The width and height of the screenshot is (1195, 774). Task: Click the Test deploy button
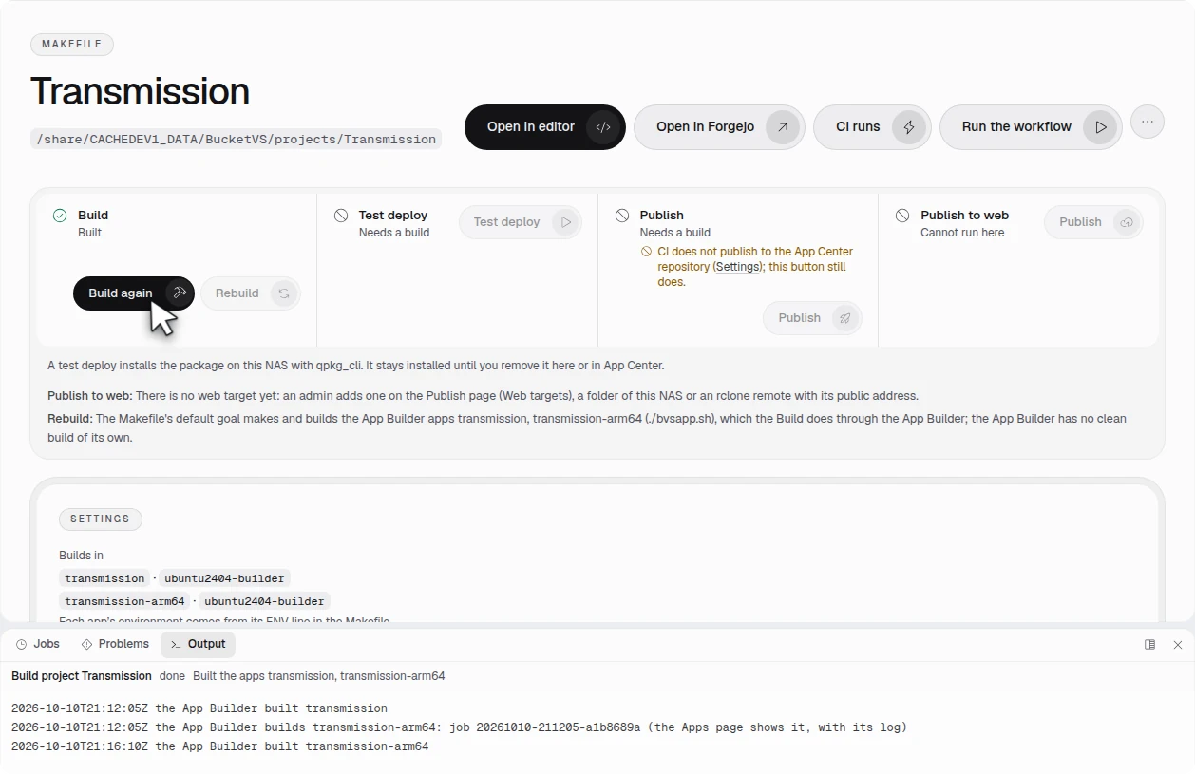pyautogui.click(x=521, y=222)
